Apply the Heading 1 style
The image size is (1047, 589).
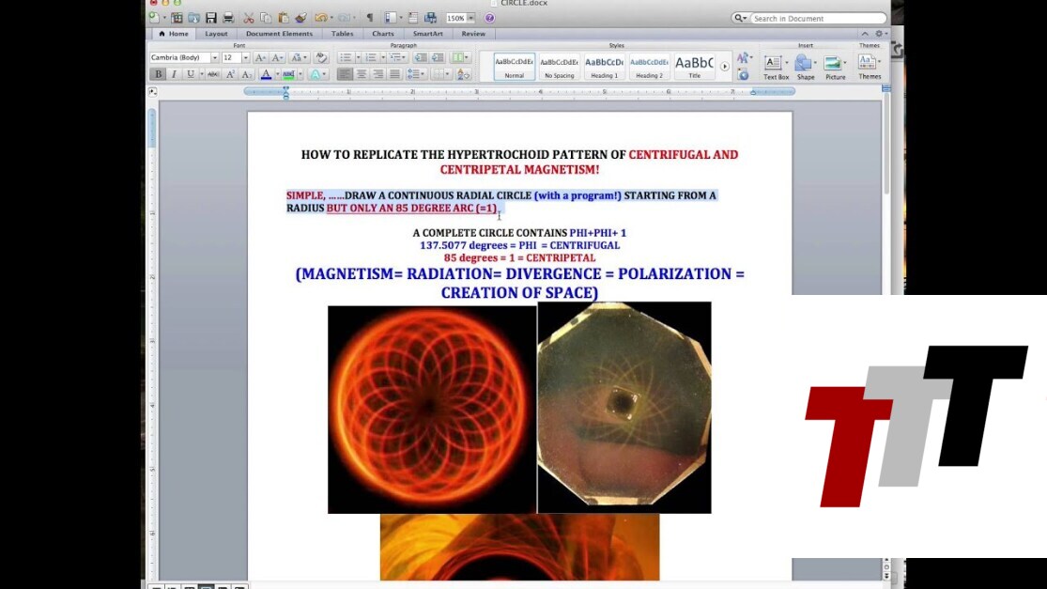(x=604, y=66)
